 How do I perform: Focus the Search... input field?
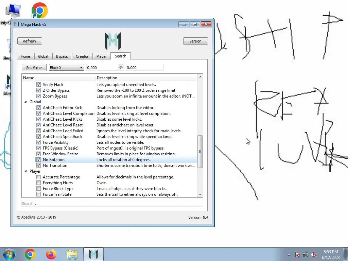(x=112, y=204)
